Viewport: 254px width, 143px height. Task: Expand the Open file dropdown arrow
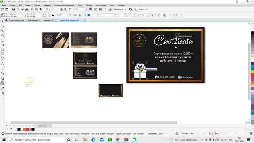click(x=10, y=9)
